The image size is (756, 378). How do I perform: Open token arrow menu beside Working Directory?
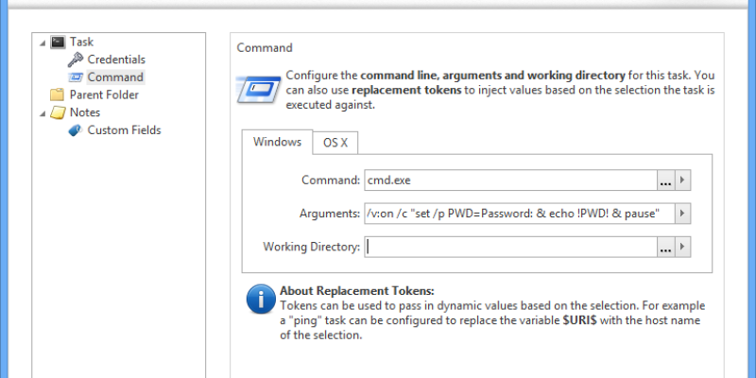point(683,247)
